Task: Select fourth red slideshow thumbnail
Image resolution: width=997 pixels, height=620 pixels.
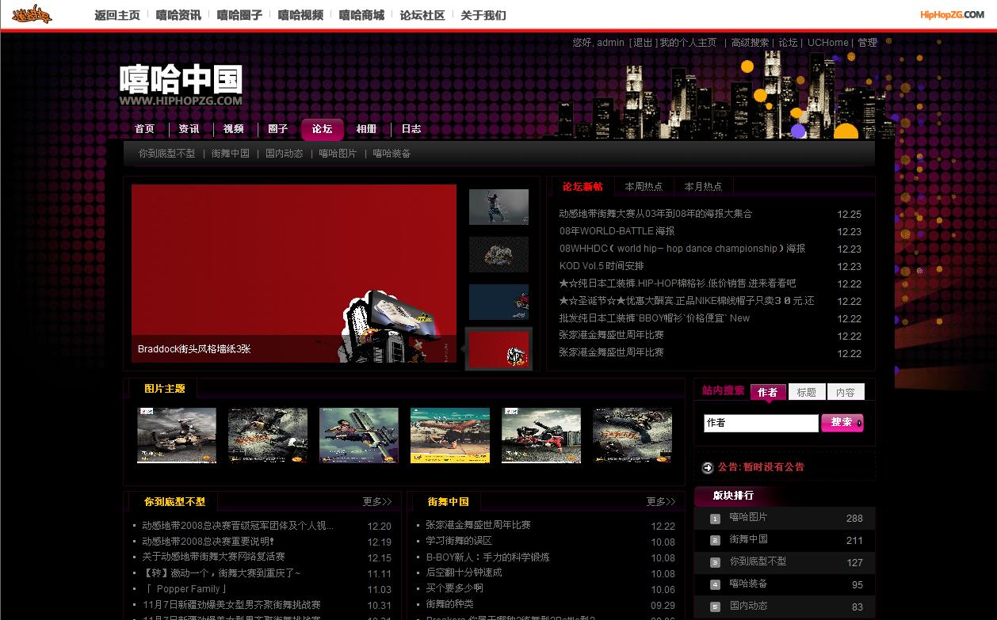Action: pyautogui.click(x=498, y=349)
